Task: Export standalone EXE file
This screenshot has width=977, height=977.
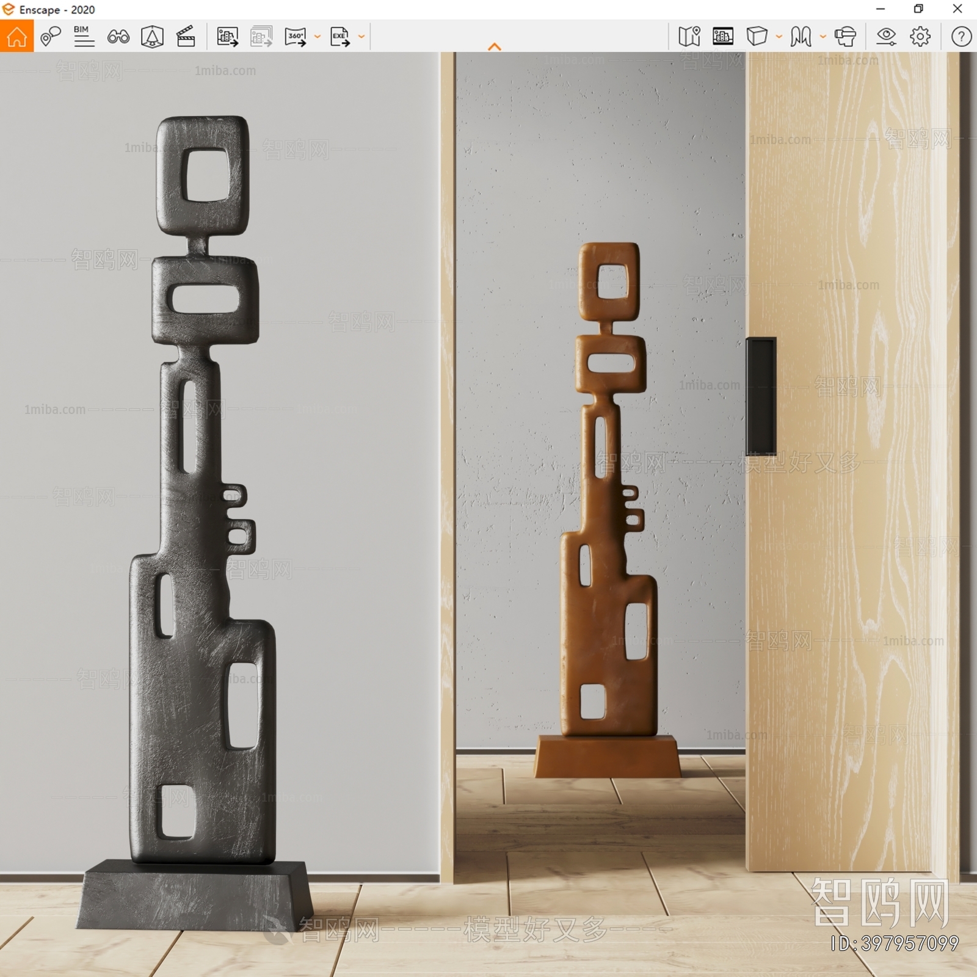Action: (x=340, y=37)
